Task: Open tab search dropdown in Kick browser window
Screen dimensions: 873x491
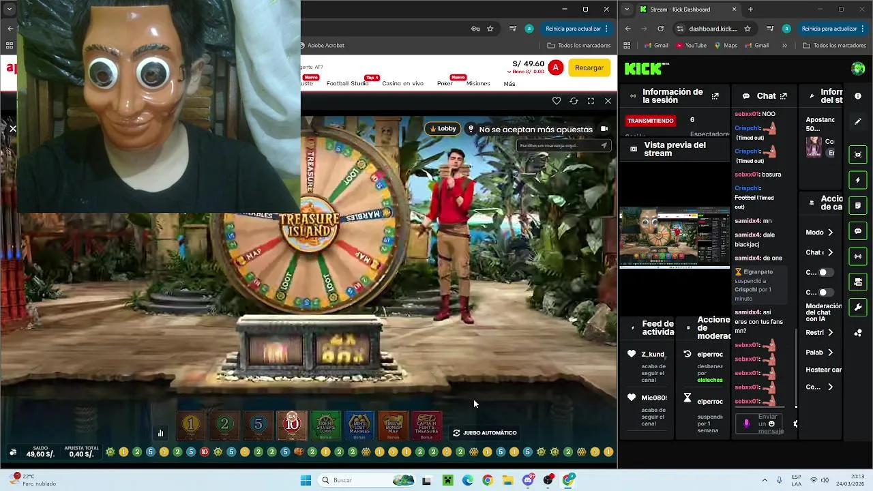Action: 627,10
